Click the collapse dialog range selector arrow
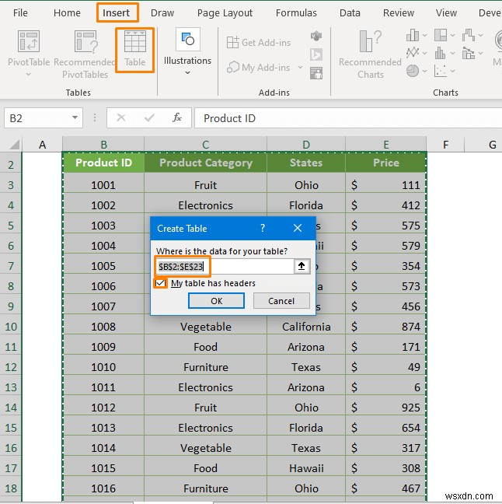Screen dimensions: 502x504 (x=302, y=266)
